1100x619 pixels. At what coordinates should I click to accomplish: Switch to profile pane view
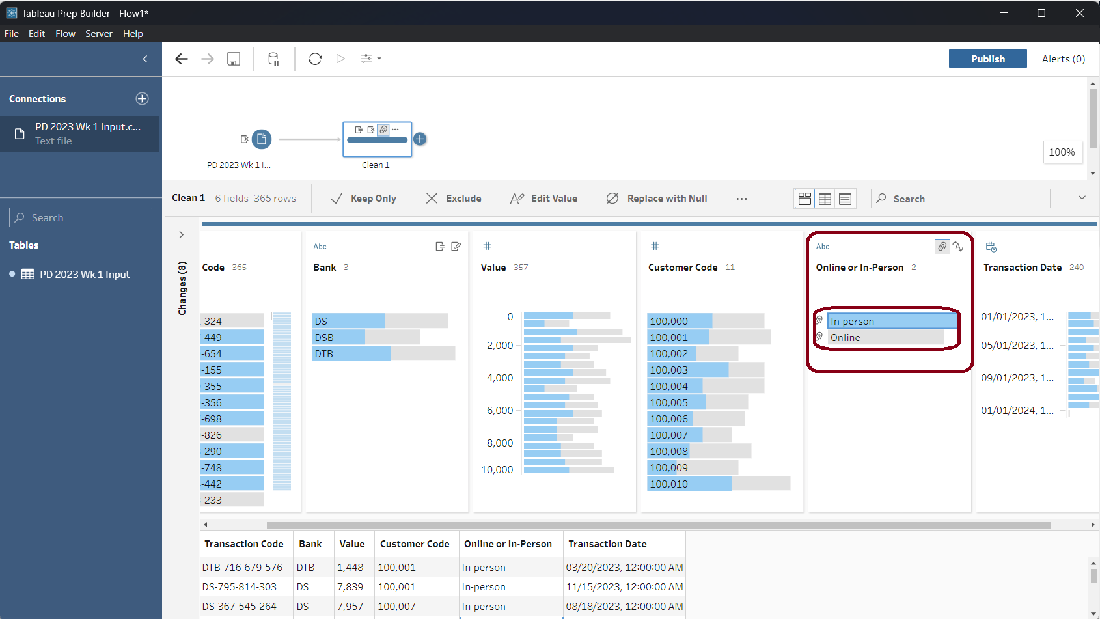[805, 199]
